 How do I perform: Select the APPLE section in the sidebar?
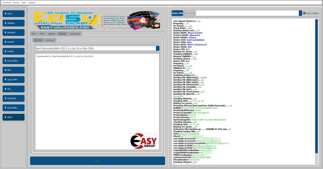(x=14, y=117)
